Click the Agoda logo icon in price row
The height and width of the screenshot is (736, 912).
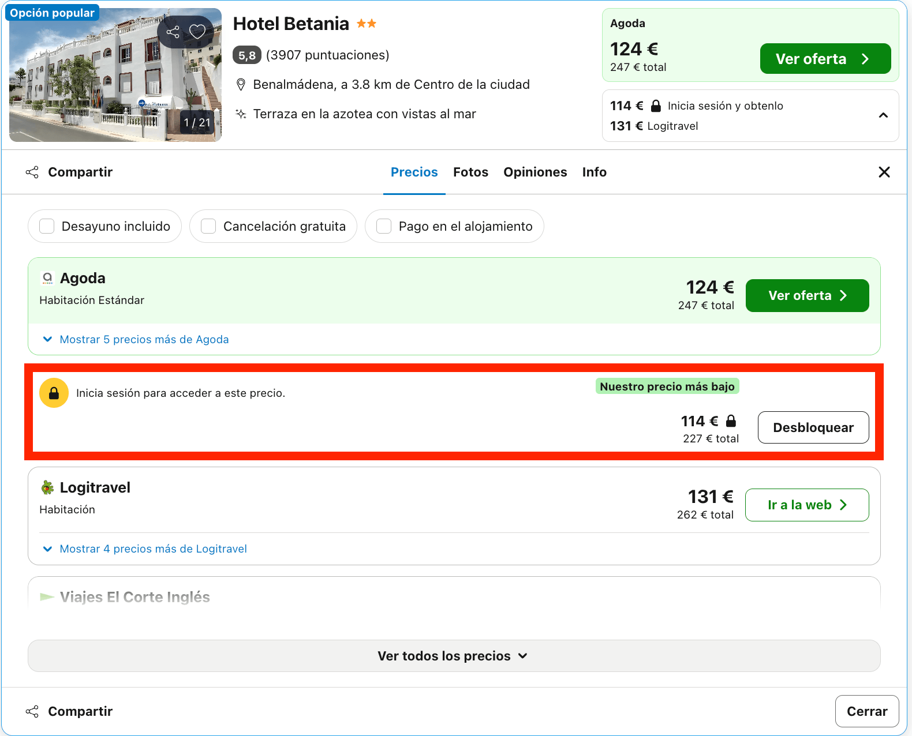tap(47, 279)
